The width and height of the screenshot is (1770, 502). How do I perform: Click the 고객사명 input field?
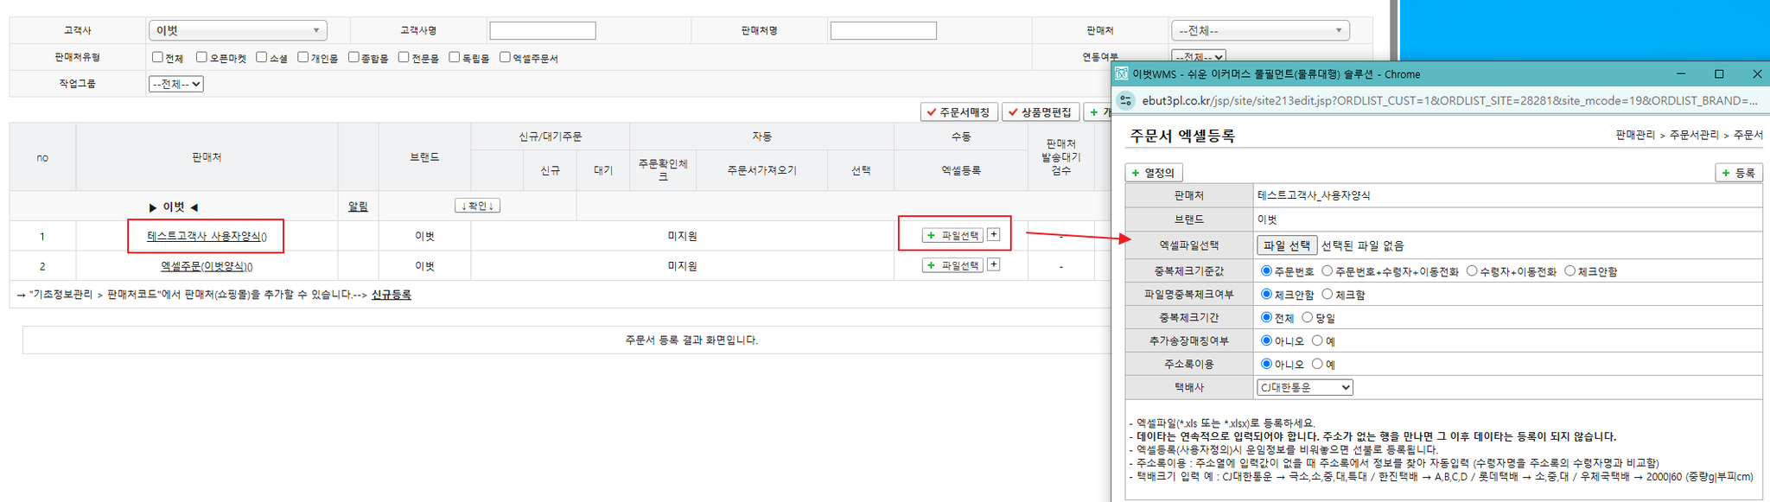543,31
